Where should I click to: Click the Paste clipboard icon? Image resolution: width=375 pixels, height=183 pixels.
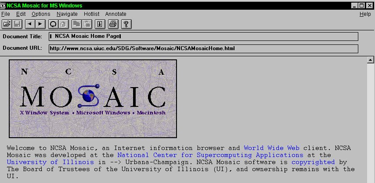click(x=87, y=24)
